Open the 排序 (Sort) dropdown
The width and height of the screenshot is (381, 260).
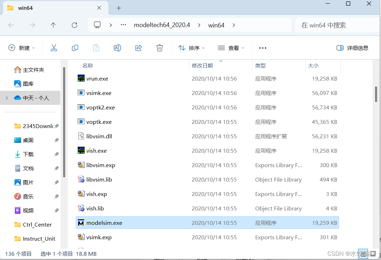click(x=191, y=48)
